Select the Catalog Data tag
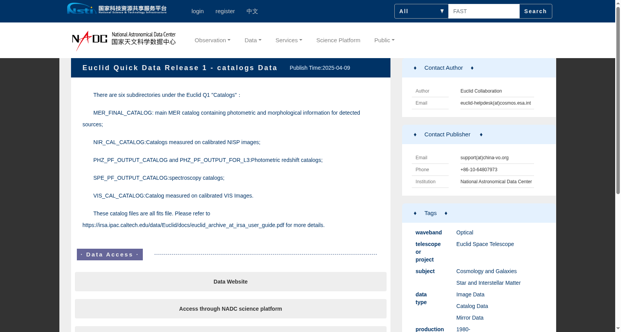The height and width of the screenshot is (332, 621). pyautogui.click(x=472, y=306)
